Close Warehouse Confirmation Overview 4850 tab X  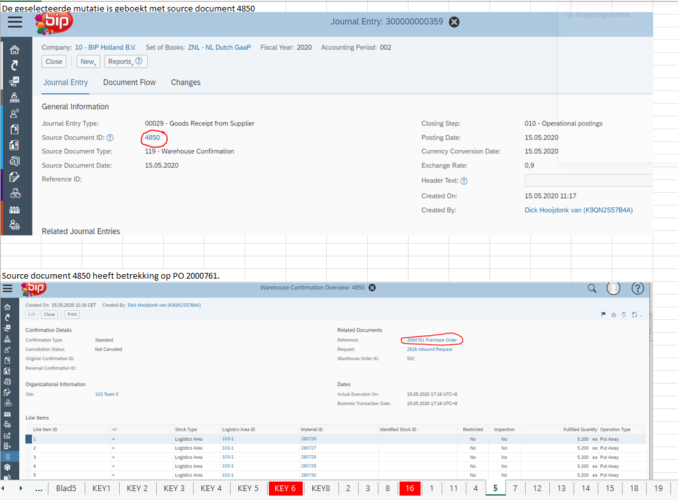[x=372, y=288]
